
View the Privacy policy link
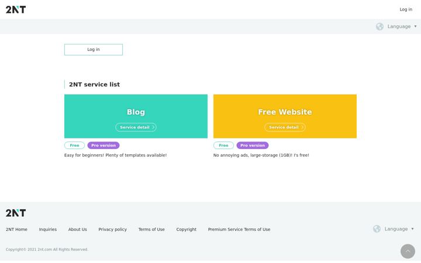click(x=112, y=230)
